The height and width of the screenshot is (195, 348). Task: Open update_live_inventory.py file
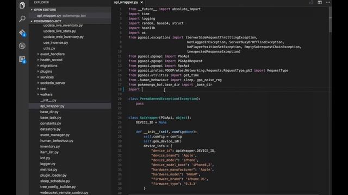63,25
